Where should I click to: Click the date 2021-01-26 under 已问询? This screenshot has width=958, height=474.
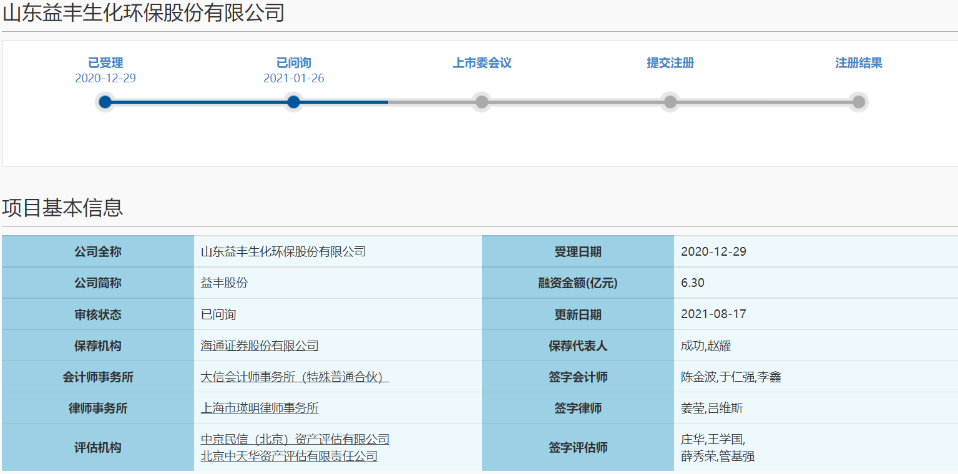tap(293, 79)
